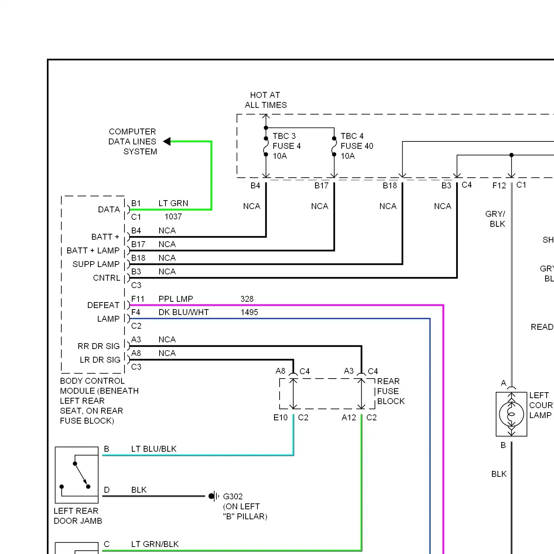Click the 'BLK' label on the door jamb D wire
The width and height of the screenshot is (554, 554).
coord(139,490)
